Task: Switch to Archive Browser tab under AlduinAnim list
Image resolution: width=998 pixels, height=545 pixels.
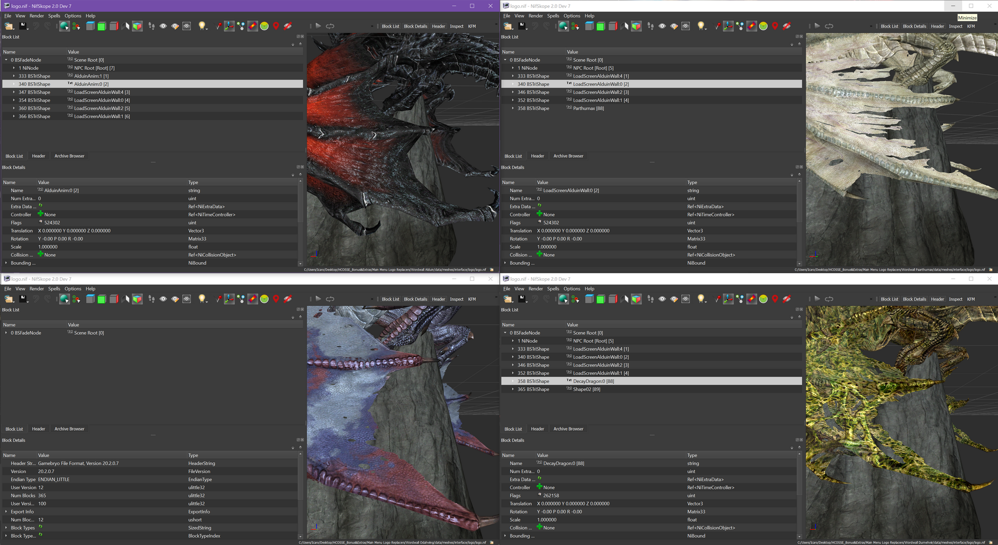Action: [69, 156]
